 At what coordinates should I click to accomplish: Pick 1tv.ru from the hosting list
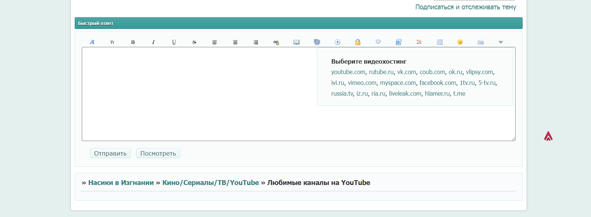467,83
